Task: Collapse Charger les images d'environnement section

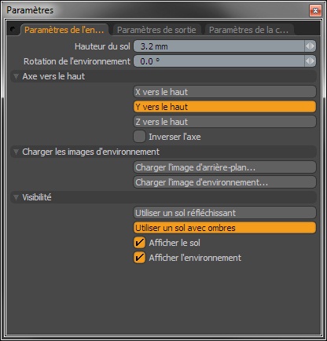Action: pos(17,152)
